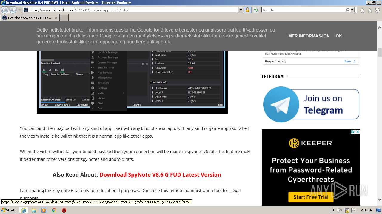This screenshot has width=382, height=214.
Task: Click the volume speaker tray icon
Action: tap(339, 210)
